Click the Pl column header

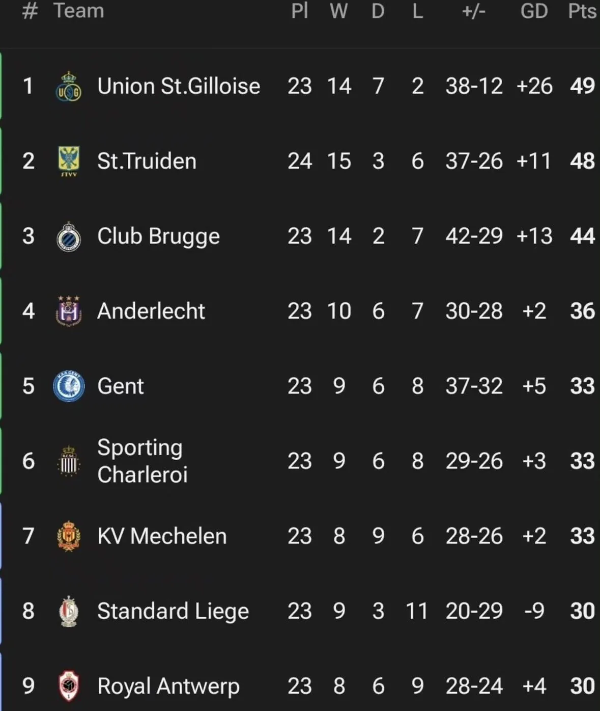299,11
